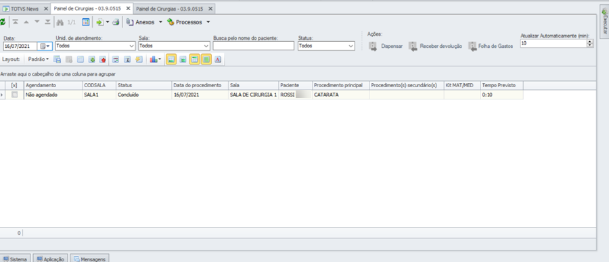Image resolution: width=609 pixels, height=262 pixels.
Task: Click the bar chart icon
Action: (x=154, y=59)
